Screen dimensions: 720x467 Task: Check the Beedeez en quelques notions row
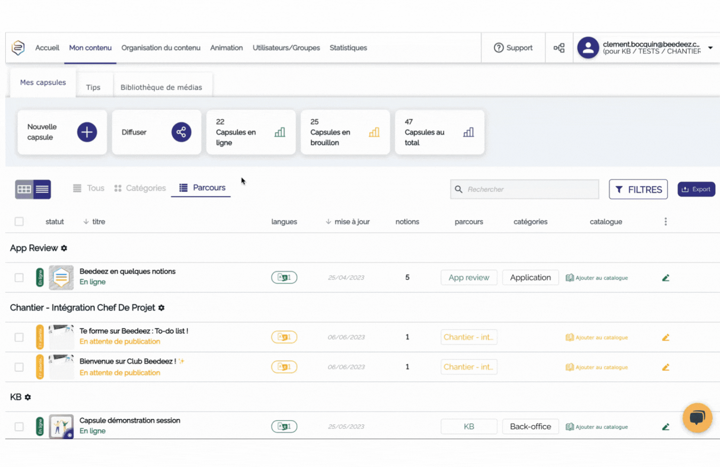(x=19, y=278)
